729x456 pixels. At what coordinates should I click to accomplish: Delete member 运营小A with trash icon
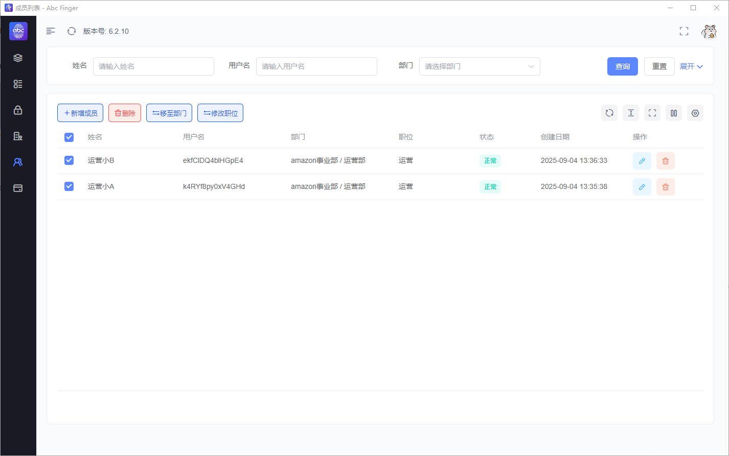tap(666, 187)
